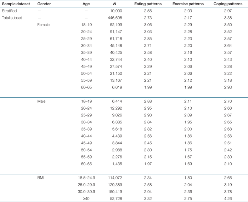Select the N value 5,618
Screen dimensions: 248x202
click(117, 129)
